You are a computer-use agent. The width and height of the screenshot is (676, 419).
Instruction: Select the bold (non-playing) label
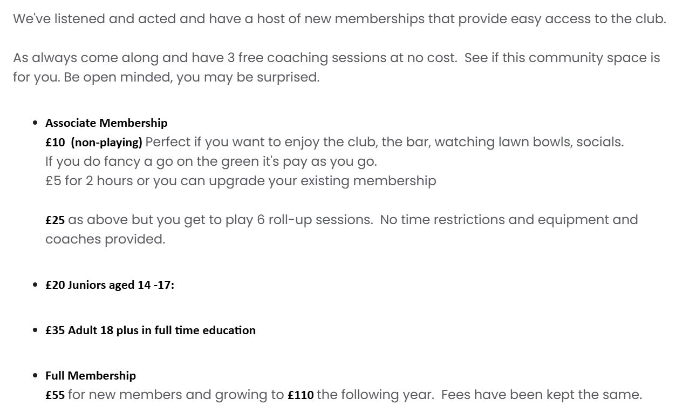(x=106, y=143)
